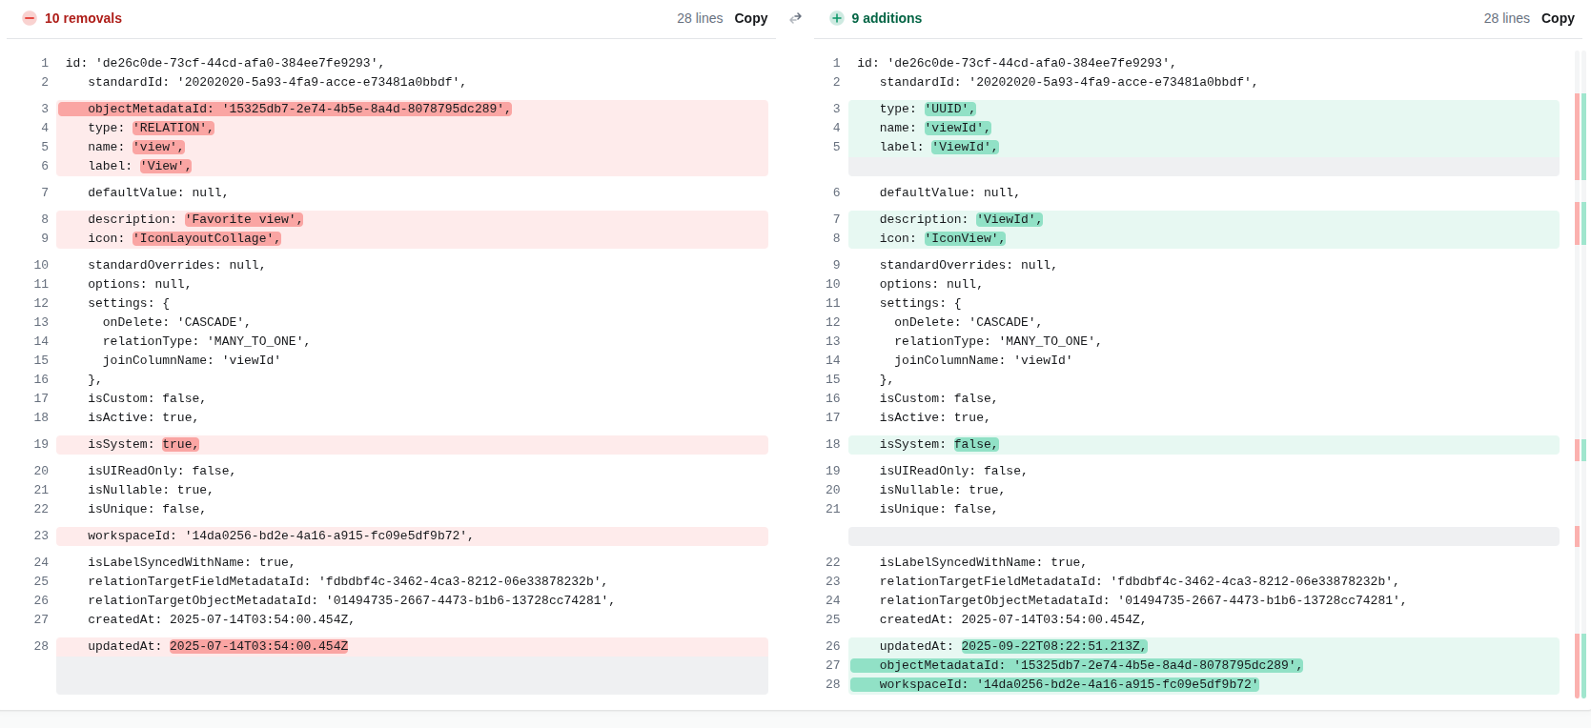The width and height of the screenshot is (1591, 728).
Task: Click the green plus additions icon
Action: pyautogui.click(x=837, y=18)
